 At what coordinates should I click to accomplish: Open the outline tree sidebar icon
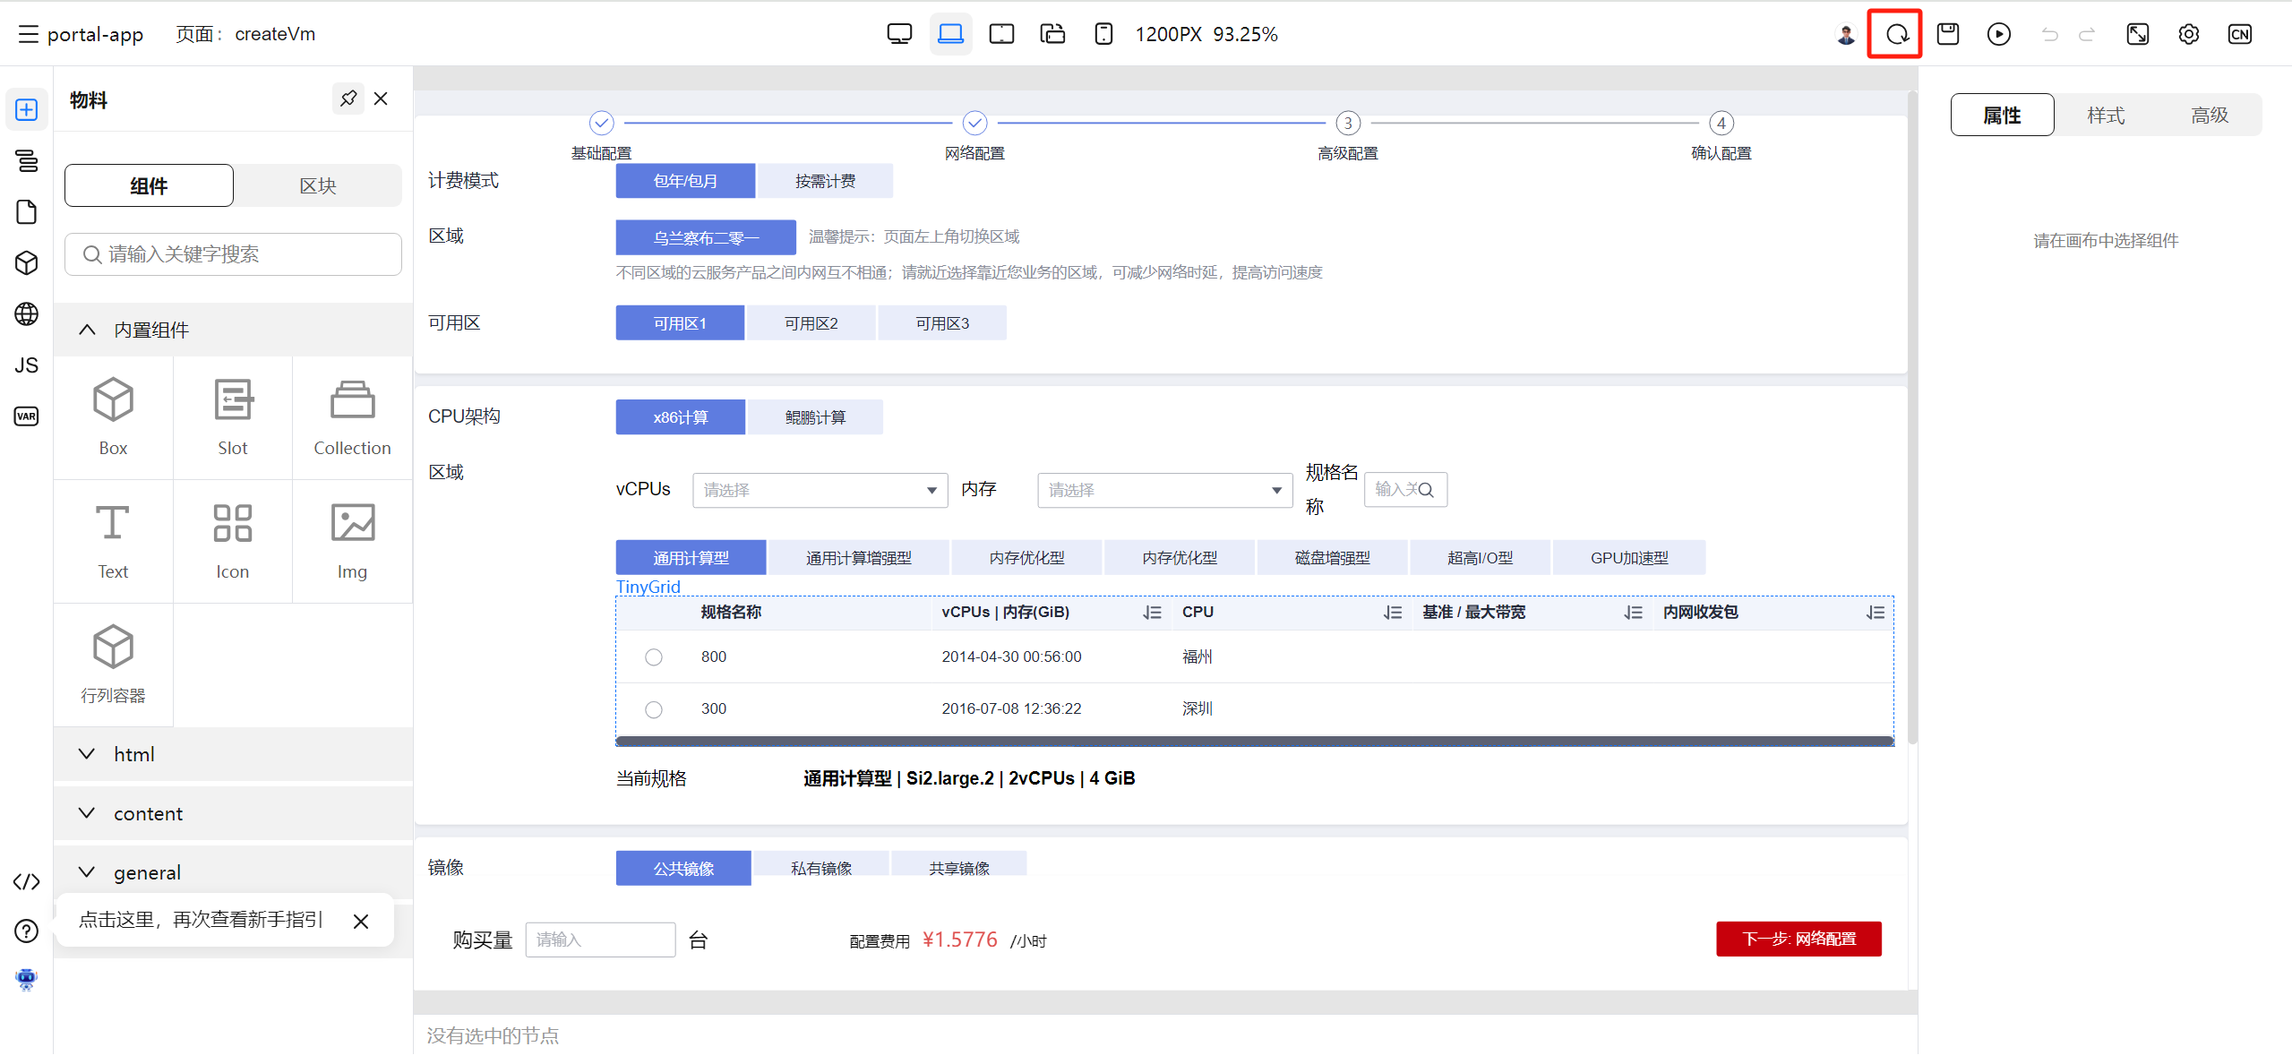tap(26, 160)
